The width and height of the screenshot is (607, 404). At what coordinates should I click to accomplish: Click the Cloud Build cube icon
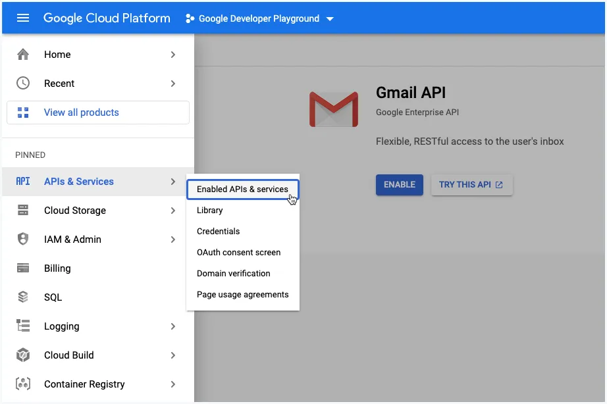24,355
